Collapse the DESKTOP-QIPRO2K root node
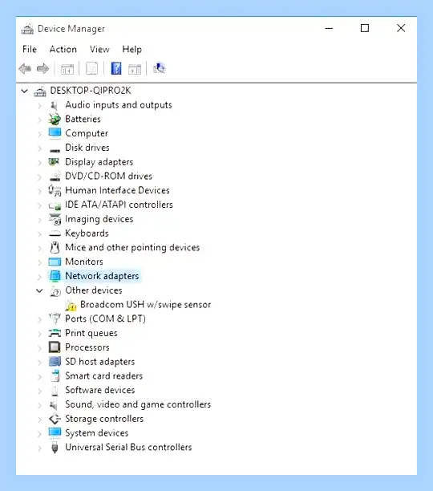Viewport: 433px width, 491px height. pyautogui.click(x=24, y=91)
